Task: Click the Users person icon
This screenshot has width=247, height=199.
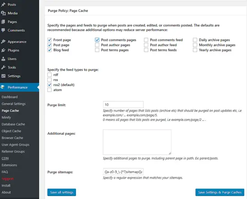Action: tap(3, 59)
